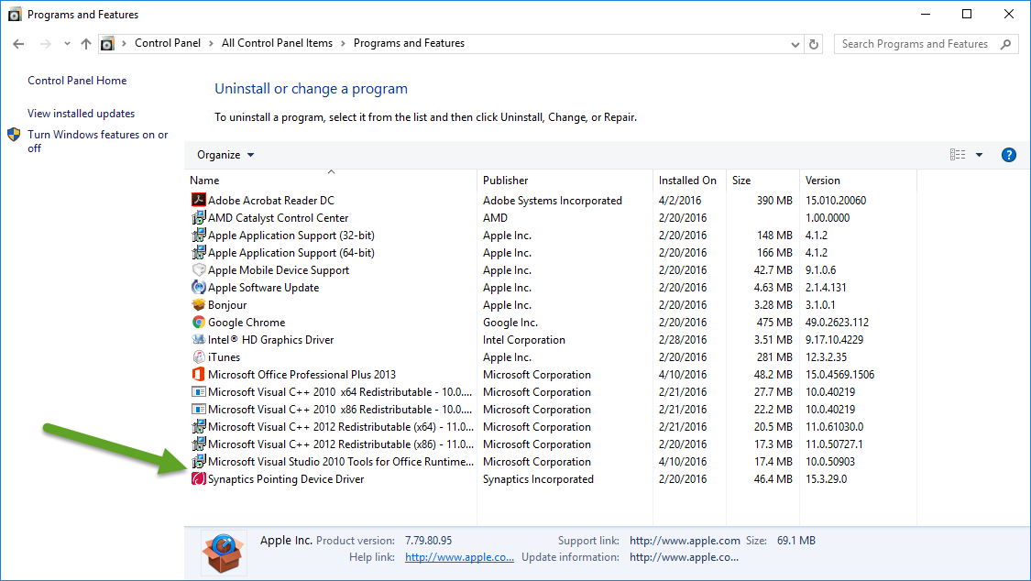Open help with the blue question mark
This screenshot has width=1031, height=581.
(x=1008, y=155)
